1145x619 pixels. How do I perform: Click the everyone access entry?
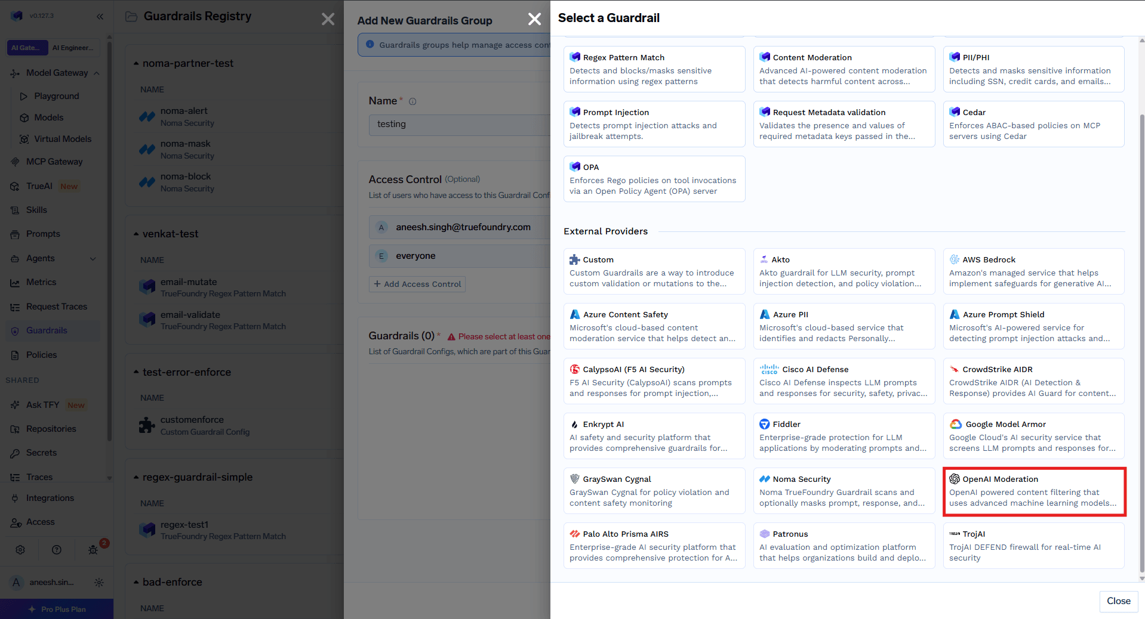pos(460,256)
